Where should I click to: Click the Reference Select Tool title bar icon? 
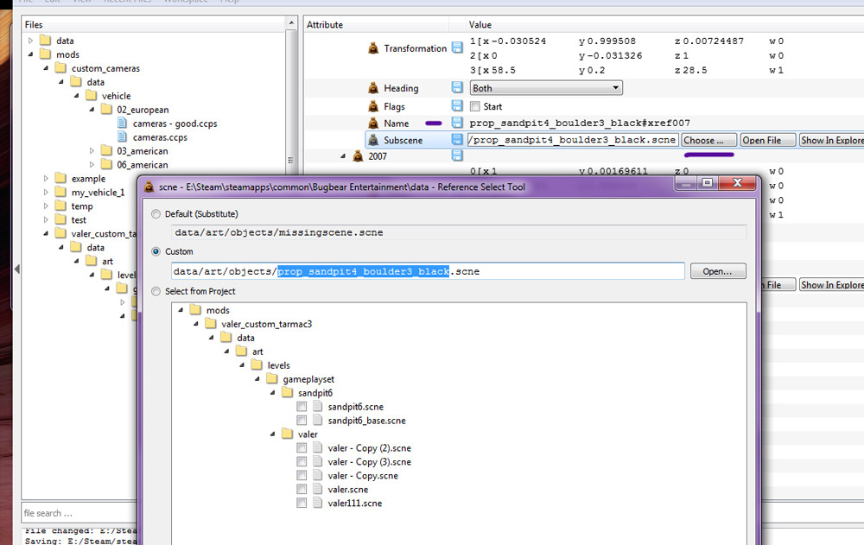point(149,187)
